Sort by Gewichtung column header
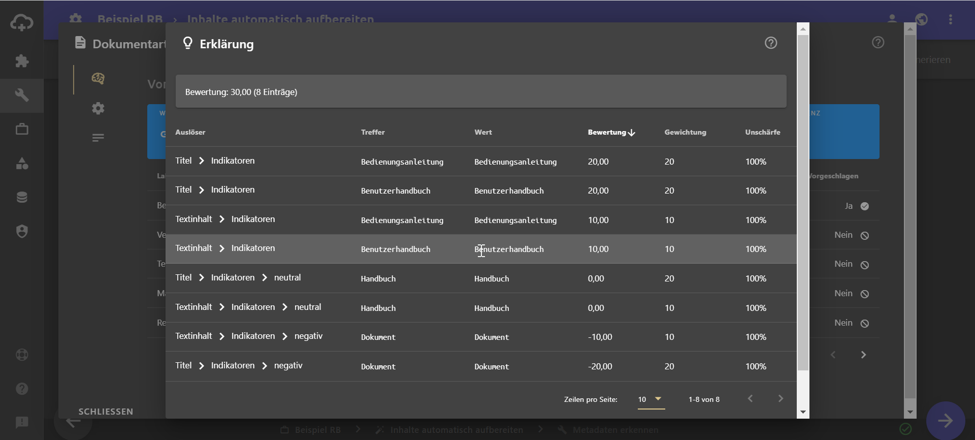Image resolution: width=975 pixels, height=440 pixels. click(685, 132)
